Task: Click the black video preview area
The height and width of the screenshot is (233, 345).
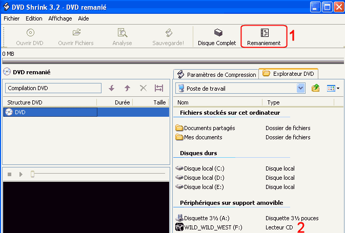Action: pos(86,207)
